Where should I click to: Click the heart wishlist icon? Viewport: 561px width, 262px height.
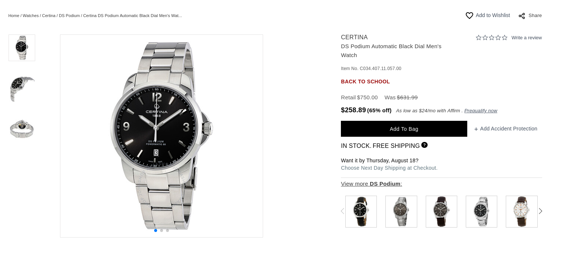(x=469, y=16)
